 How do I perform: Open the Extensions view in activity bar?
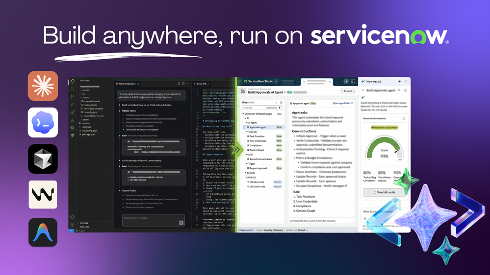coord(72,112)
